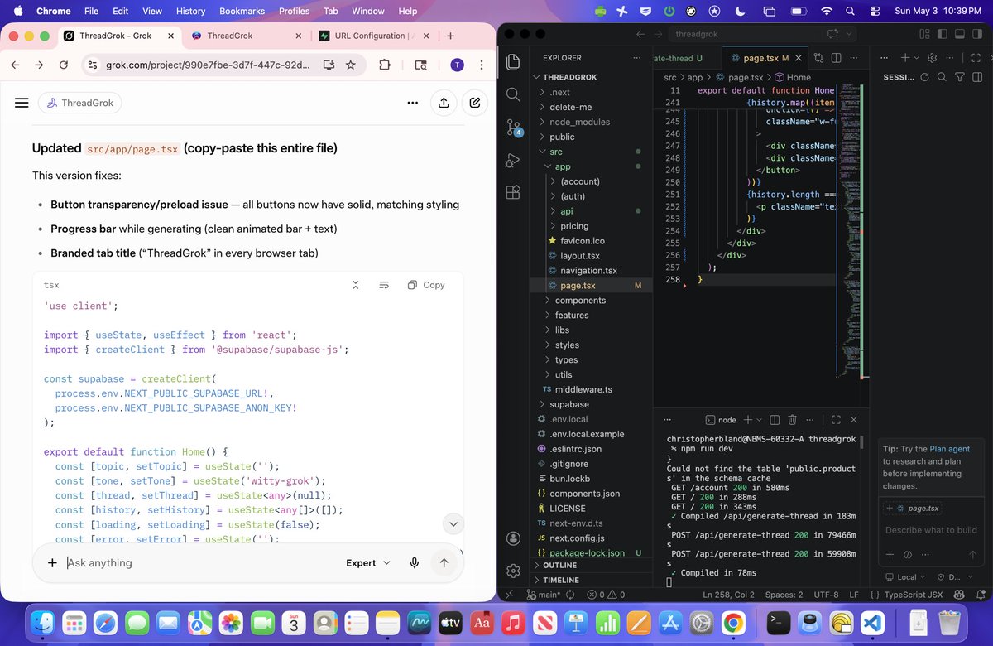Click TypeScript JSX language mode

pos(913,595)
